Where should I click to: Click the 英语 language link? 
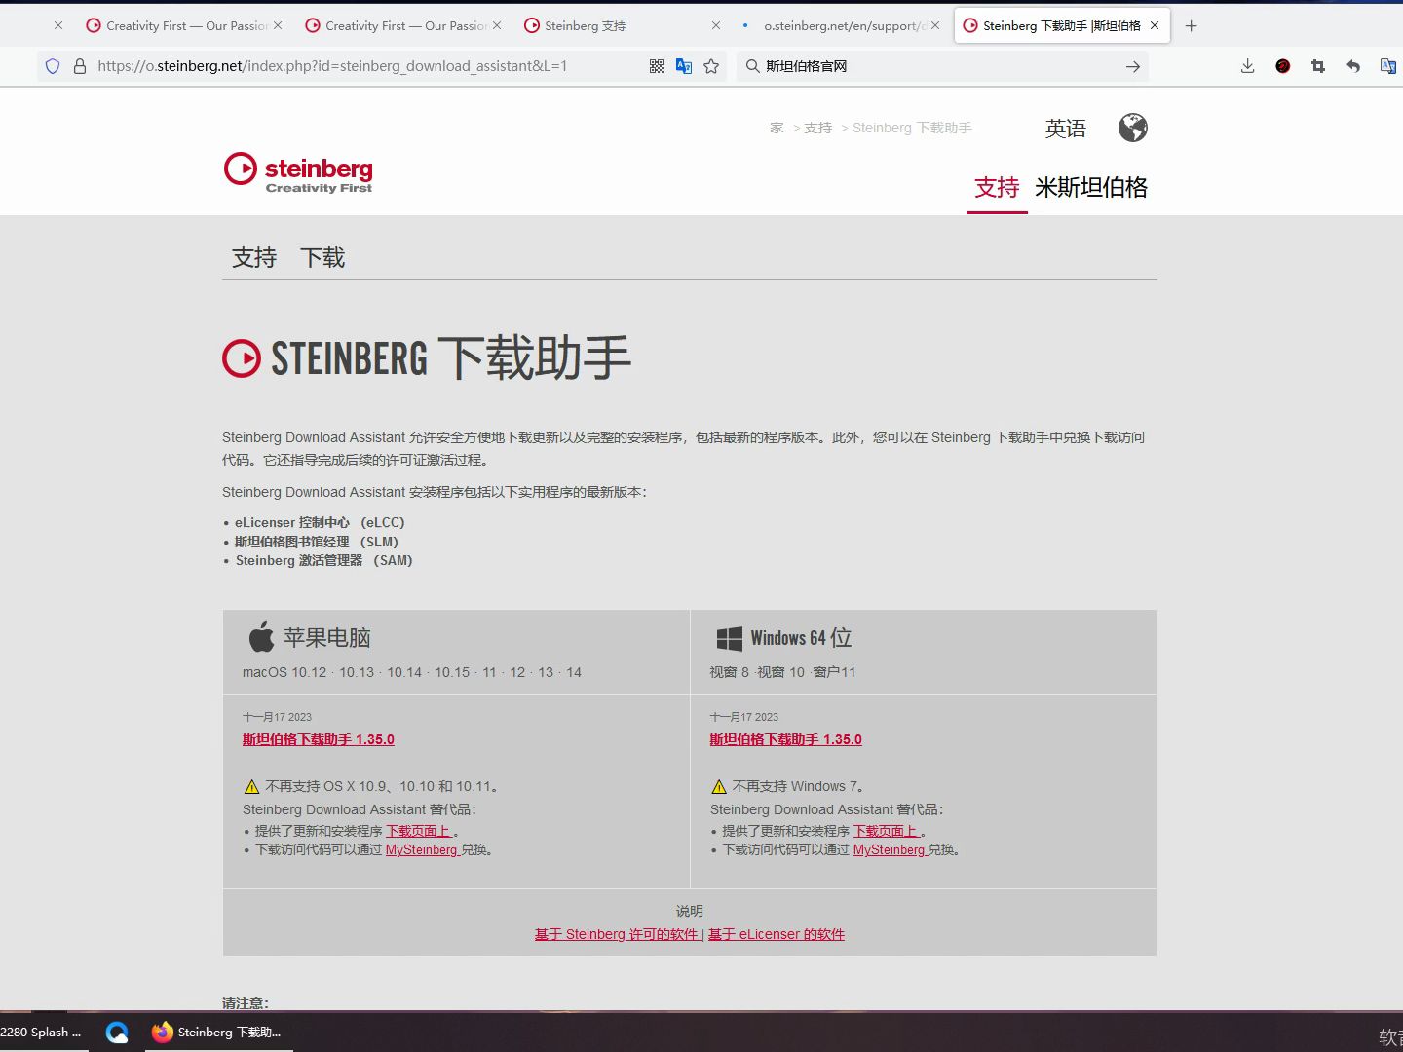1065,129
